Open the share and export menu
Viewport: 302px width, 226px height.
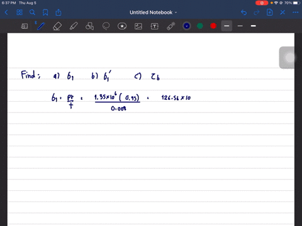tap(59, 13)
